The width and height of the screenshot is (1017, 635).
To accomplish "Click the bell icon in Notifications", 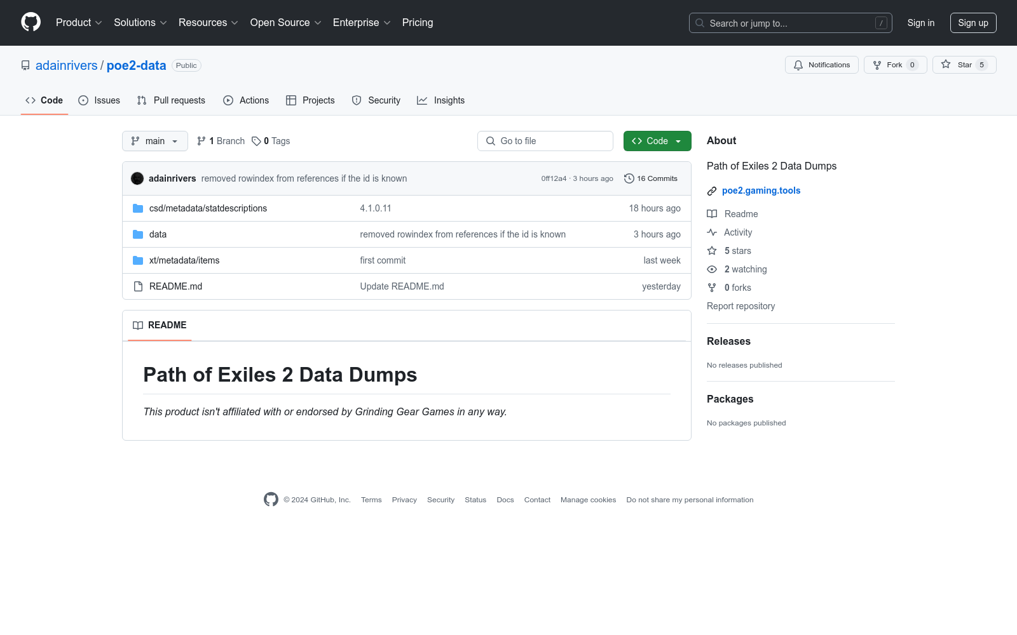I will pyautogui.click(x=798, y=65).
